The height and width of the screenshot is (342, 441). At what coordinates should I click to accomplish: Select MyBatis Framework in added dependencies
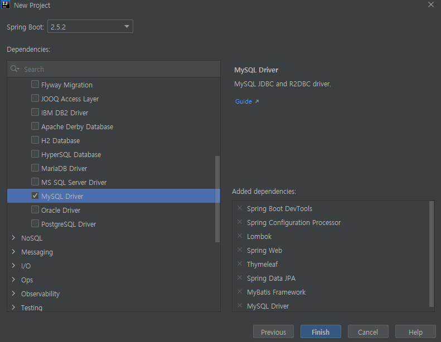pos(276,292)
